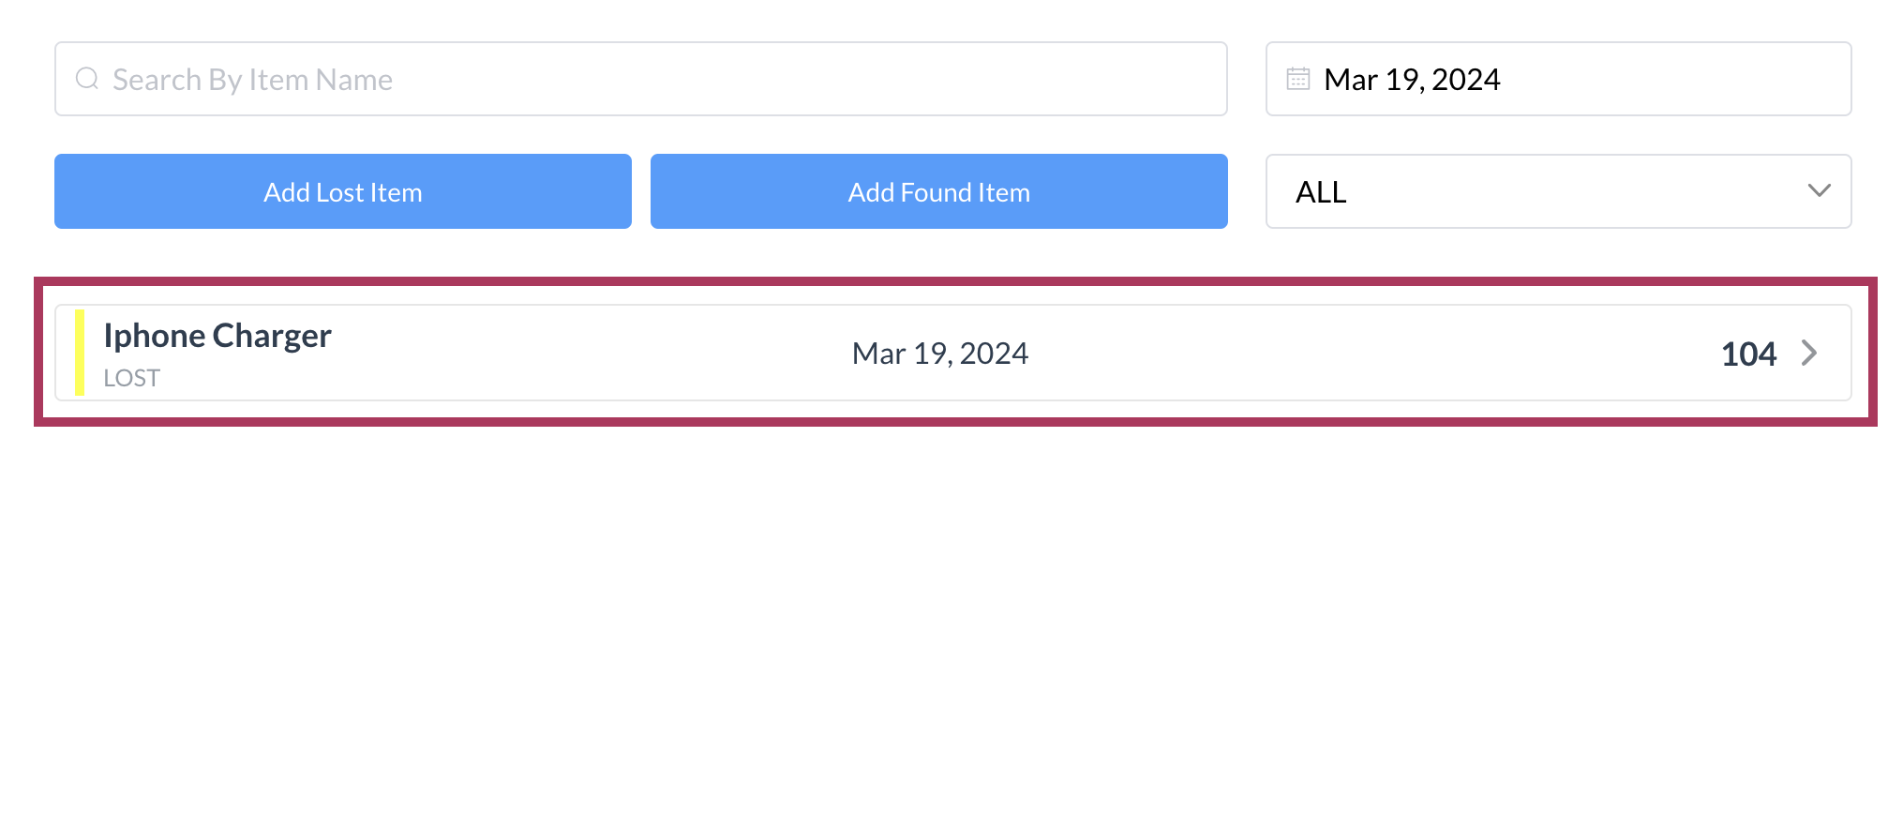
Task: Click the search icon inside the search bar
Action: 87,79
